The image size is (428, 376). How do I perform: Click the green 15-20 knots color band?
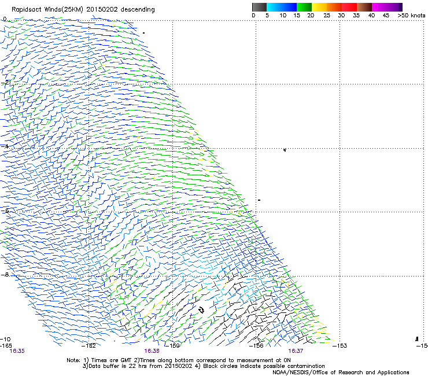click(304, 7)
